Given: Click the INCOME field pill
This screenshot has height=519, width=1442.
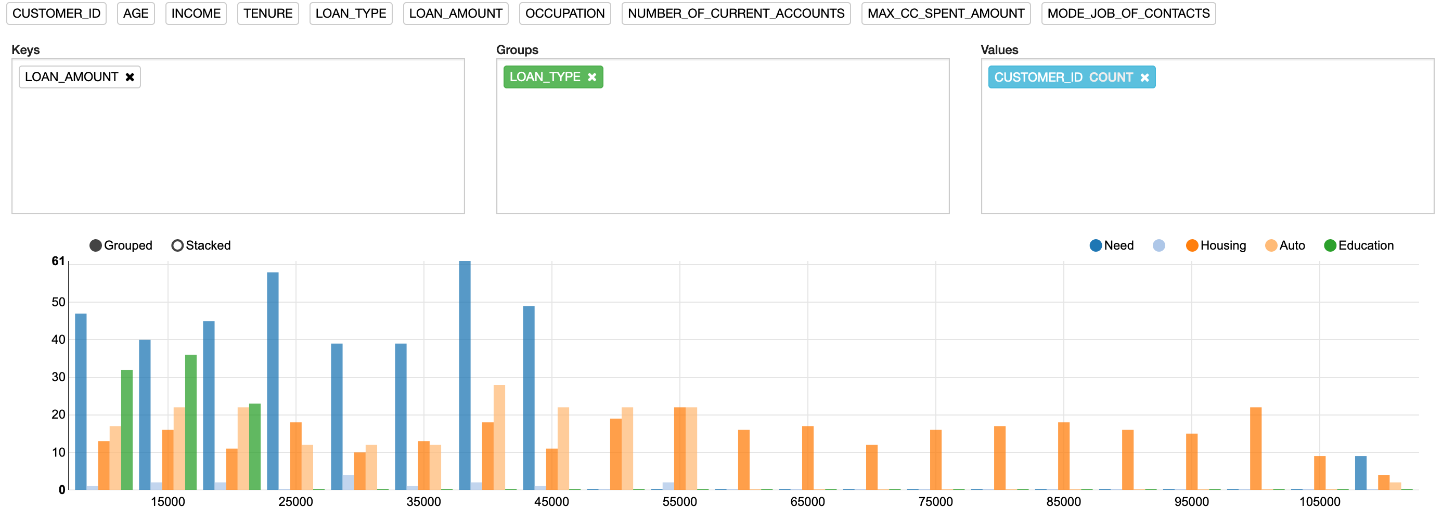Looking at the screenshot, I should [x=196, y=14].
